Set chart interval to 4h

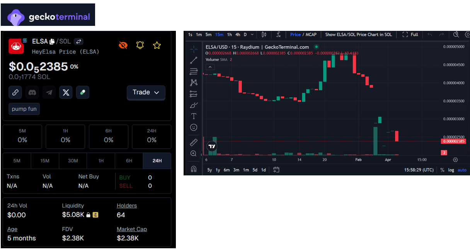click(238, 34)
